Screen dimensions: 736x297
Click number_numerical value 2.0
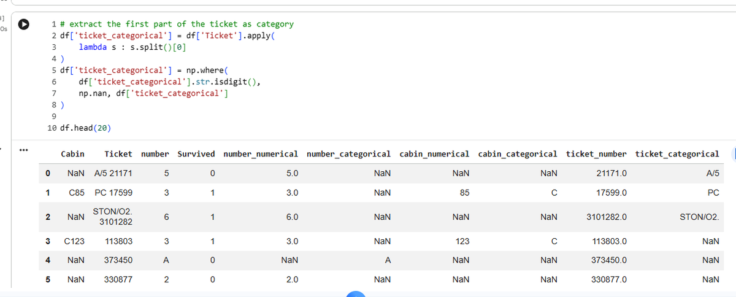pyautogui.click(x=293, y=279)
